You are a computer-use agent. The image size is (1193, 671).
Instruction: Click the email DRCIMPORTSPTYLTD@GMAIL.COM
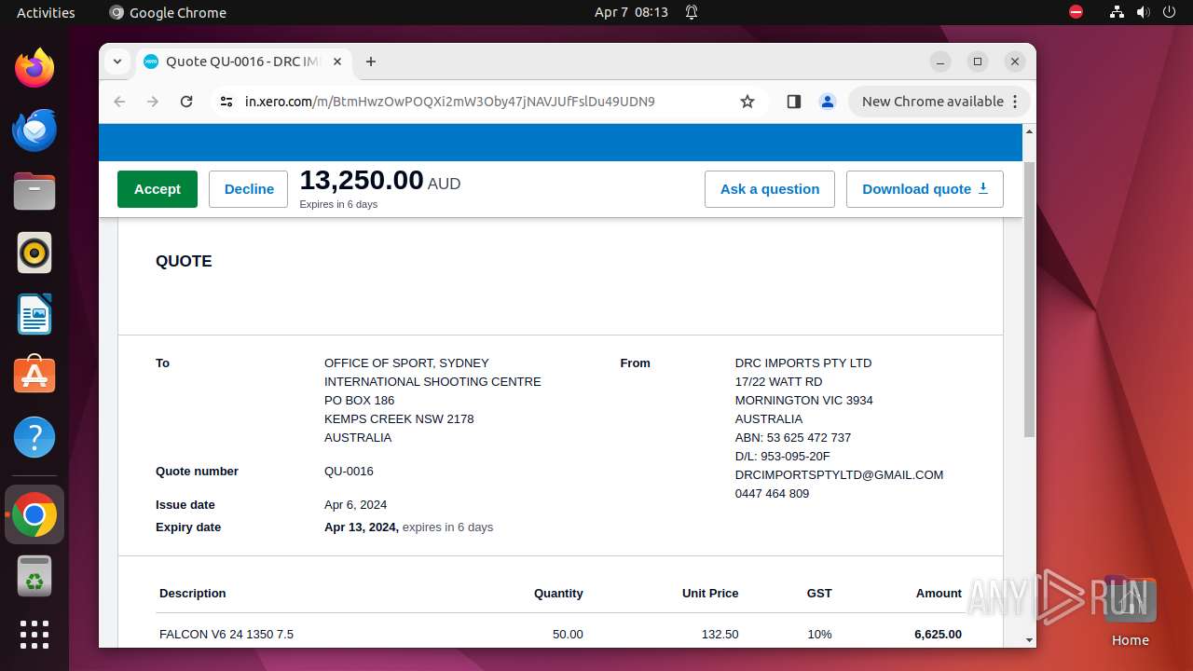click(839, 475)
